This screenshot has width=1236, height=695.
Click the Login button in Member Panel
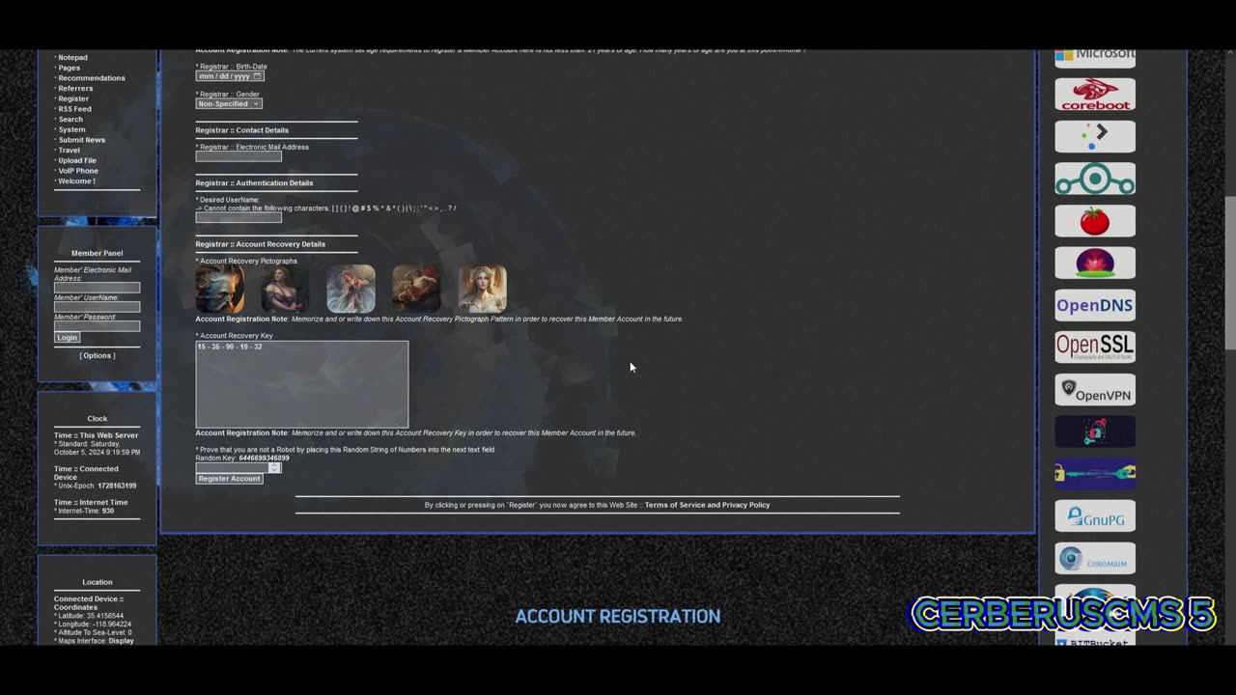(67, 337)
